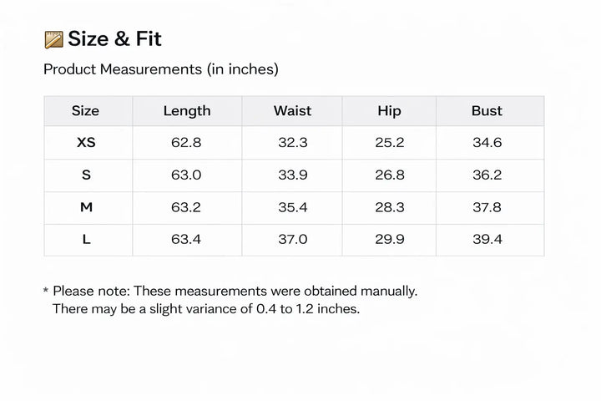Screen dimensions: 601x401
Task: Click the Waist column header
Action: [292, 111]
